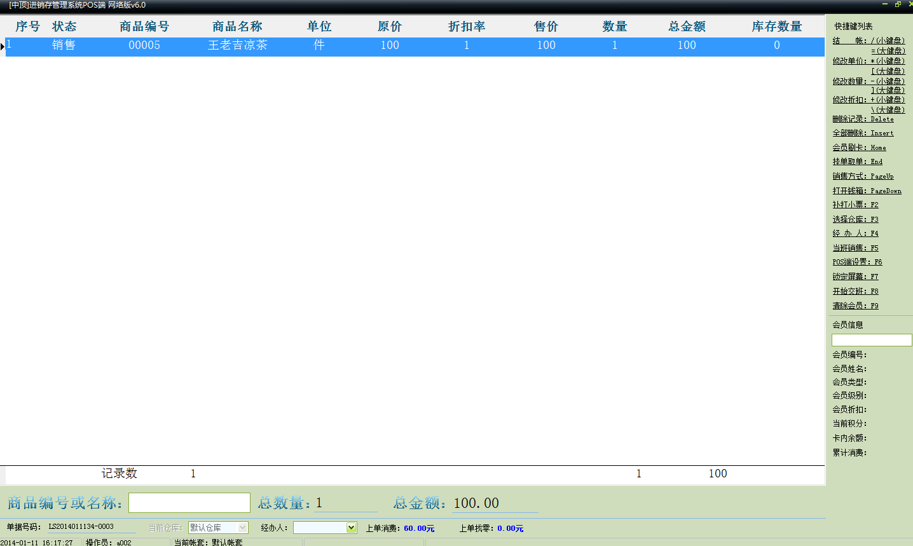913x546 pixels.
Task: Click the 原价 column header
Action: (390, 27)
